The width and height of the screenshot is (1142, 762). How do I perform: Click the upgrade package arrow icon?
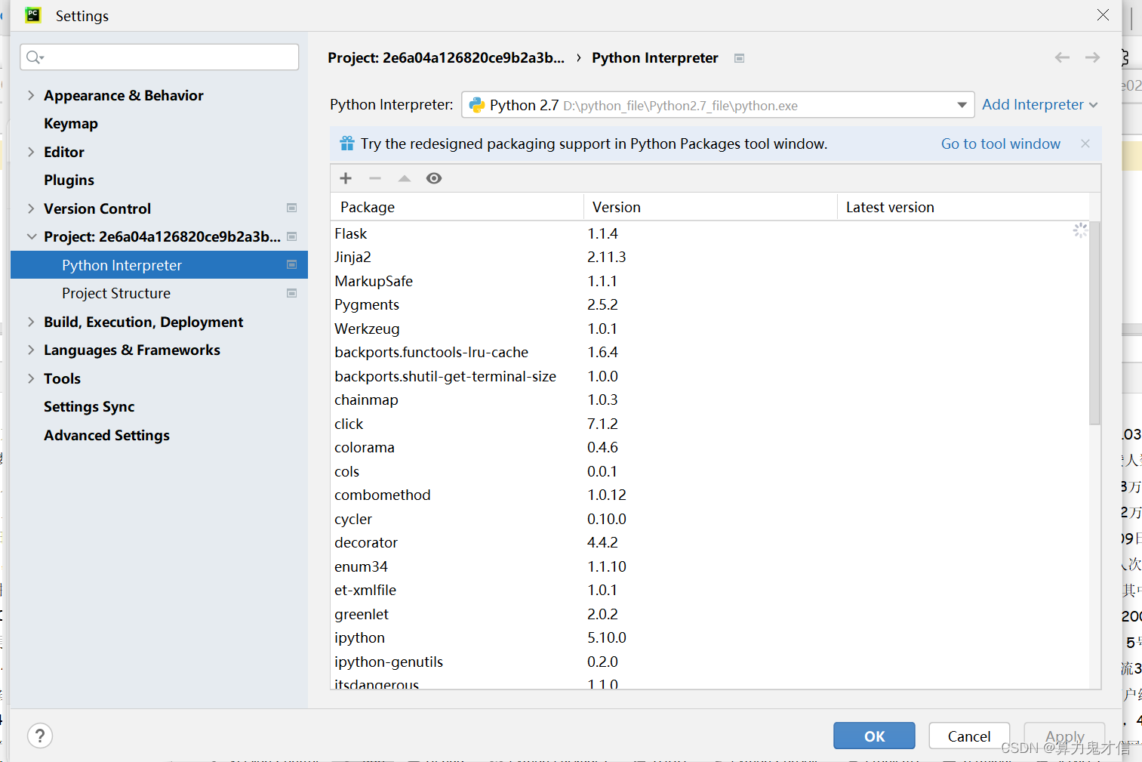coord(405,178)
